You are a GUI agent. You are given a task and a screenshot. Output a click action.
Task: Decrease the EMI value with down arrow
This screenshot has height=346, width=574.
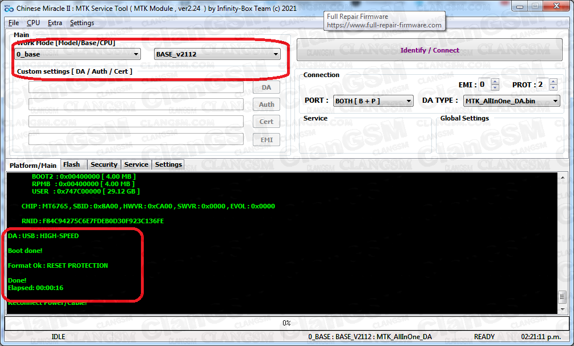495,88
